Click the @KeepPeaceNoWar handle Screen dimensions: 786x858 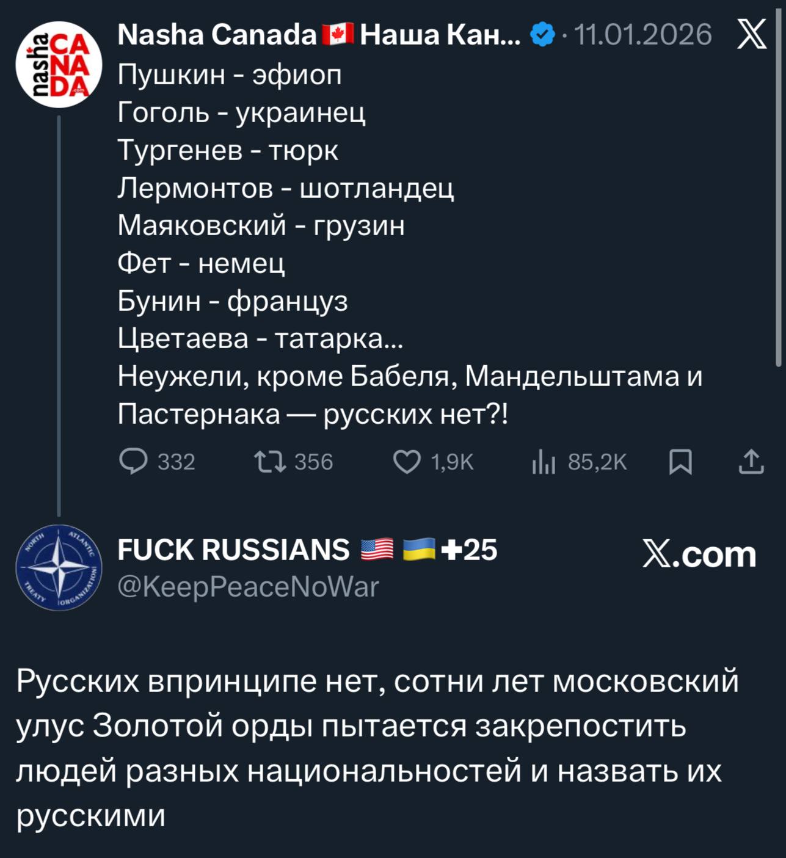point(248,587)
